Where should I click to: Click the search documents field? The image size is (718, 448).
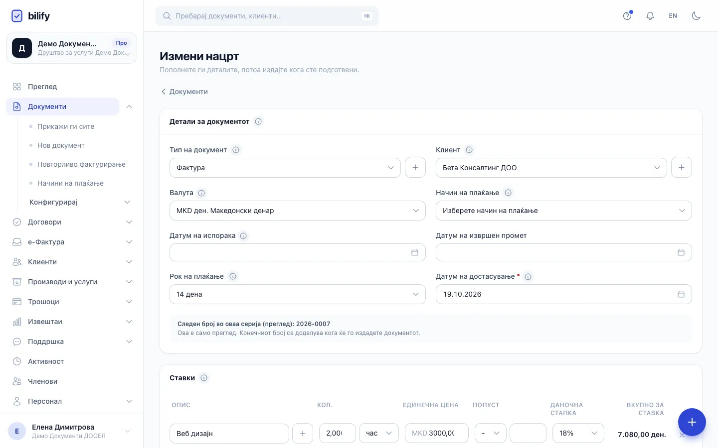click(x=267, y=16)
